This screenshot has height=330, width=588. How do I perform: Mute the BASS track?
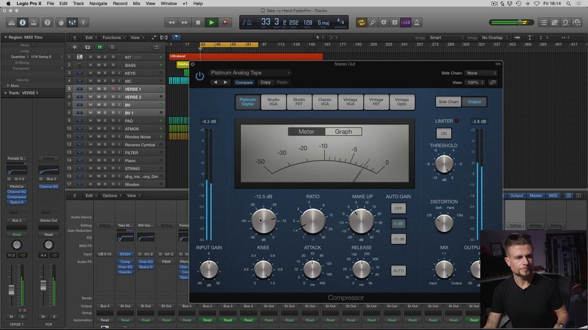(x=99, y=65)
